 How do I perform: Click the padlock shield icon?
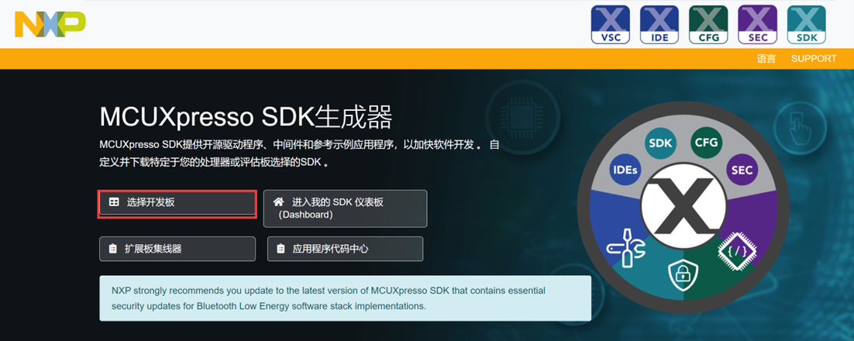(683, 274)
